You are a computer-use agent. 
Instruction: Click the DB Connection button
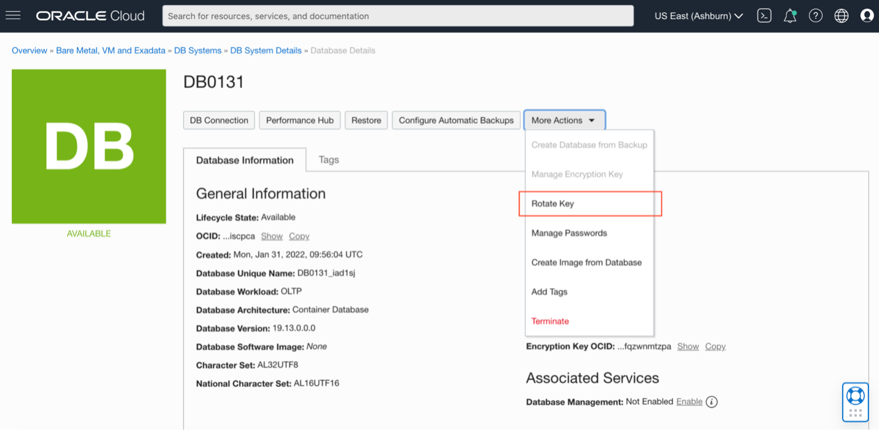219,120
